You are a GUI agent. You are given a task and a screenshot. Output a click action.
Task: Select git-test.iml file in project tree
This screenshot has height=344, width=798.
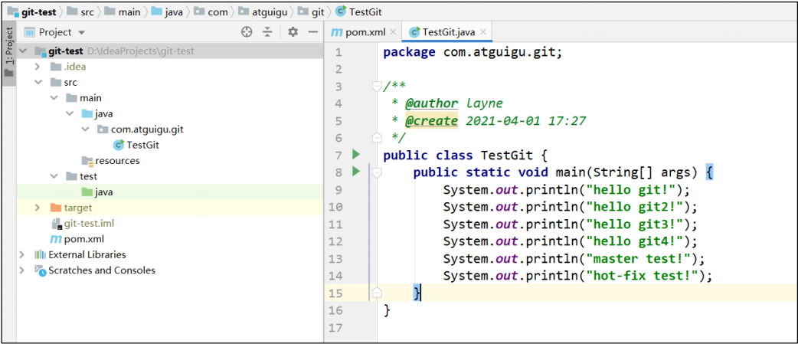88,223
